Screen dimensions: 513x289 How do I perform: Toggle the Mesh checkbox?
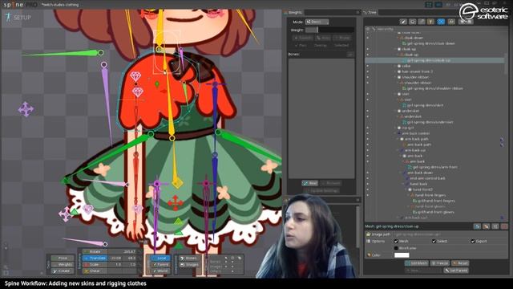[396, 241]
